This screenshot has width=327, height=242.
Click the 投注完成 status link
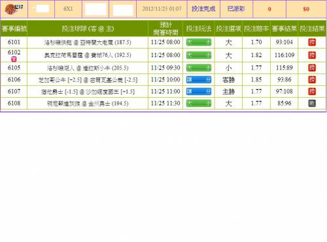point(203,9)
